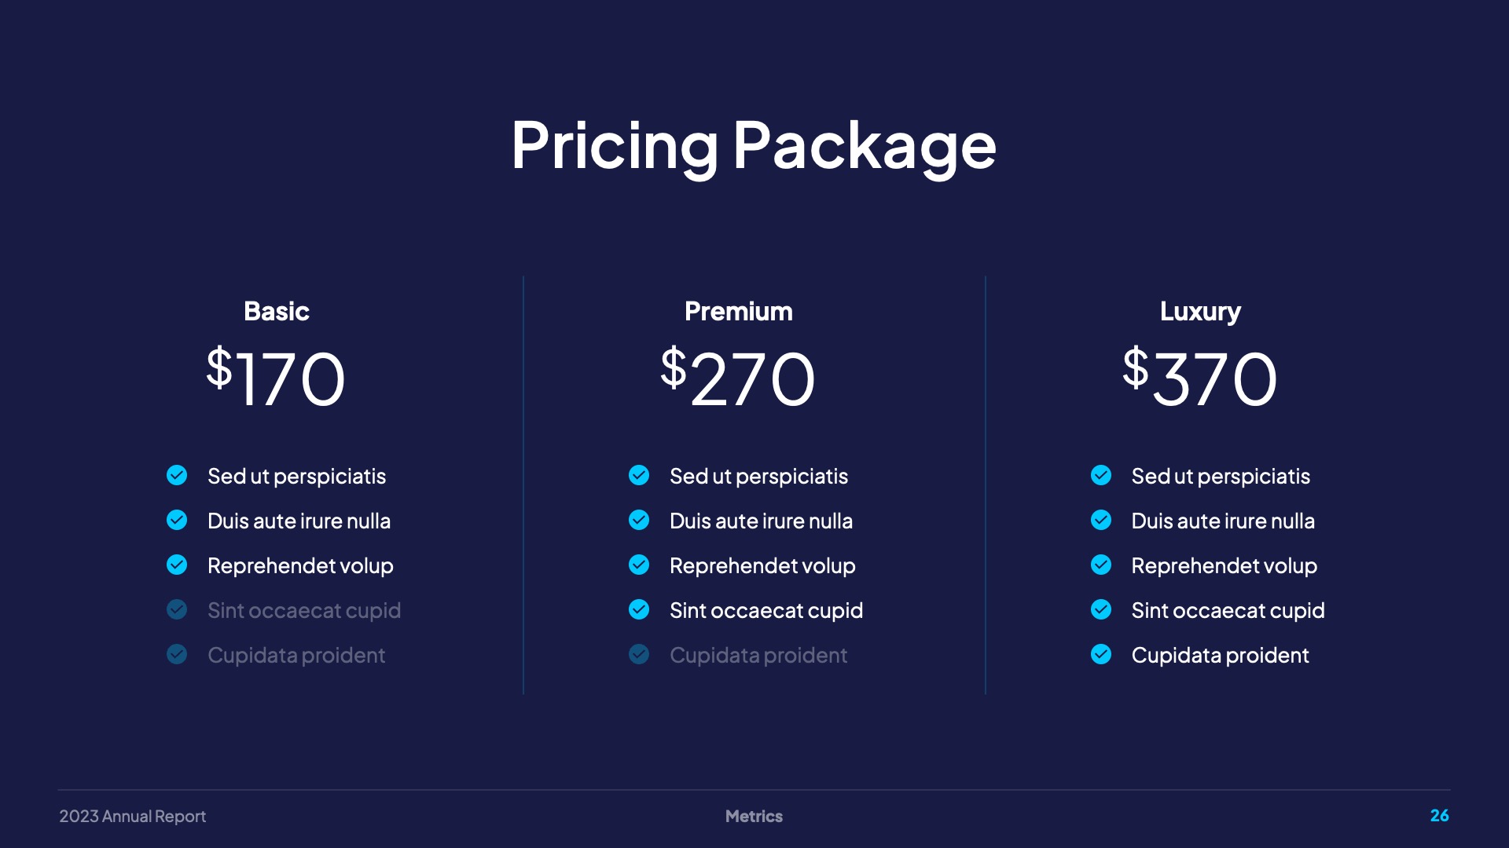Screen dimensions: 1509x848
Task: Click the checkmark beside Premium's Sint occaecat cupid
Action: (x=639, y=610)
